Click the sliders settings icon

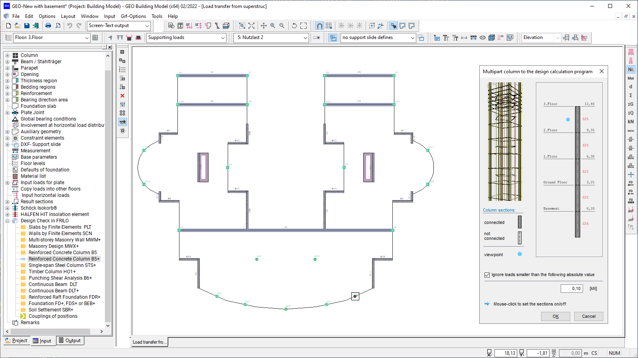pos(122,104)
